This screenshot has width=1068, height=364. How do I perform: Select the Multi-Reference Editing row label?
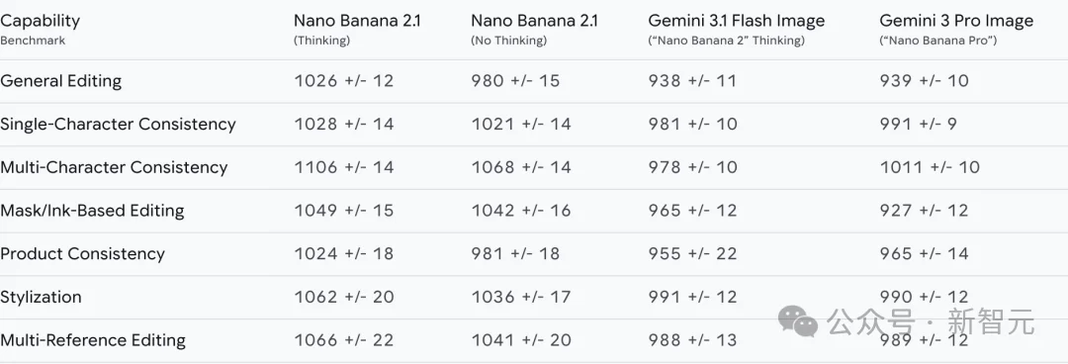click(x=93, y=340)
